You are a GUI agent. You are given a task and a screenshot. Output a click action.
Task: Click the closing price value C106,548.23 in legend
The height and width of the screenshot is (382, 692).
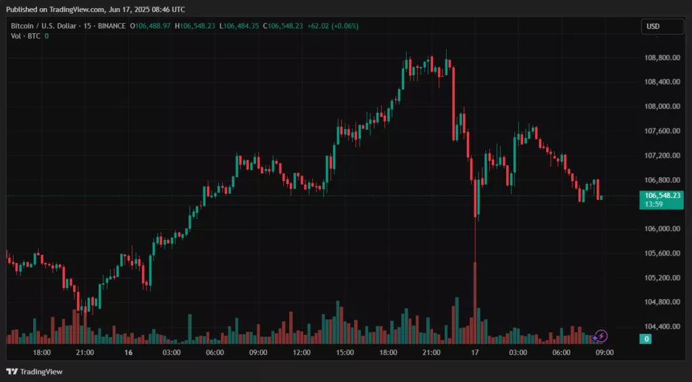click(x=284, y=26)
